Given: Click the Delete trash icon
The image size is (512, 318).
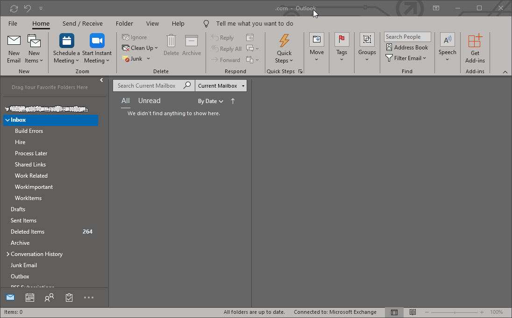Looking at the screenshot, I should [171, 45].
